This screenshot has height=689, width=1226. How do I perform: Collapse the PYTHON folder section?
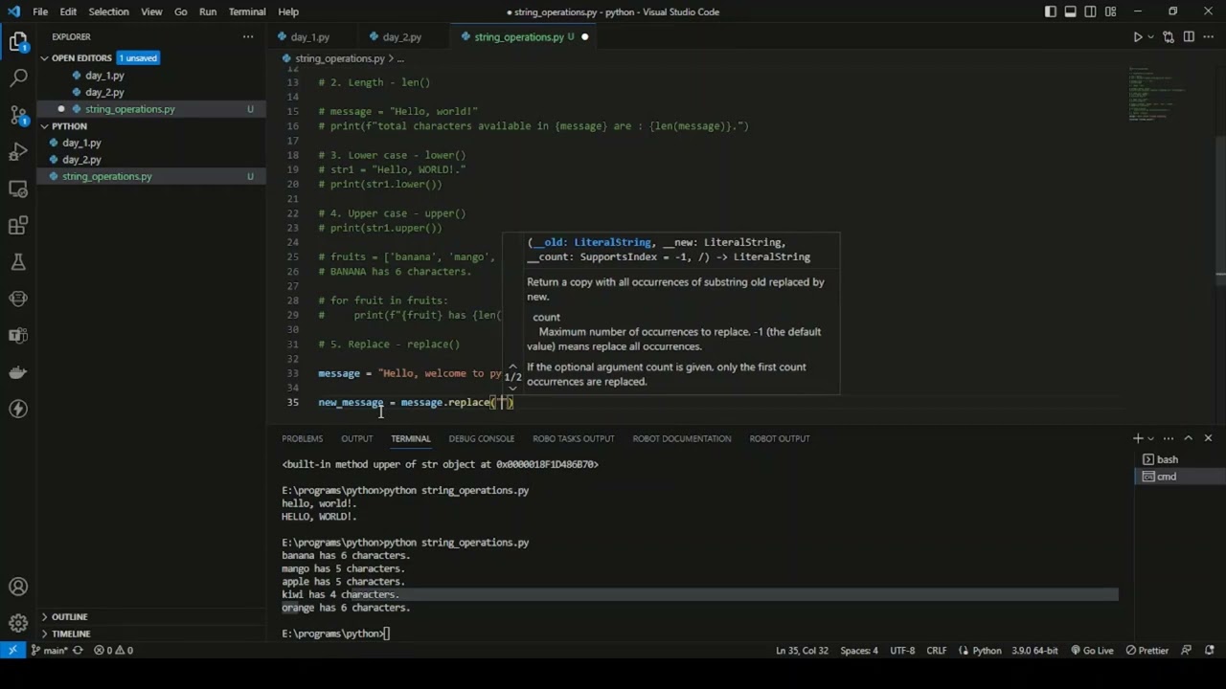click(44, 126)
